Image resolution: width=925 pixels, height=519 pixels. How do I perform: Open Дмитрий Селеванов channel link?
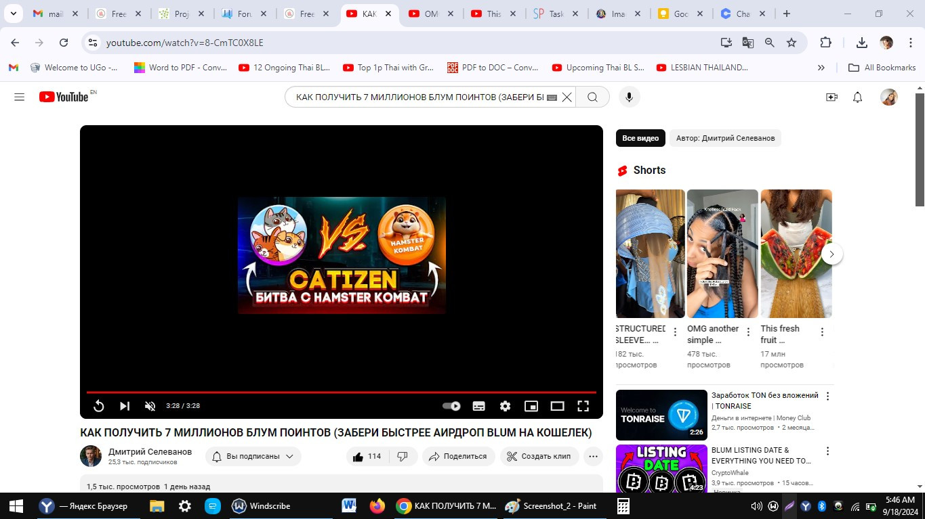click(150, 451)
